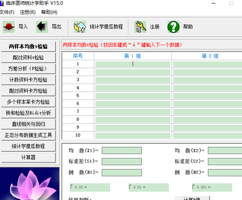Click row 10 cell of 第 1 组
242x200 pixels.
click(133, 135)
